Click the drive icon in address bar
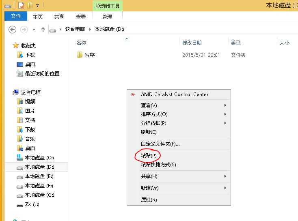Image resolution: width=298 pixels, height=221 pixels. point(53,30)
